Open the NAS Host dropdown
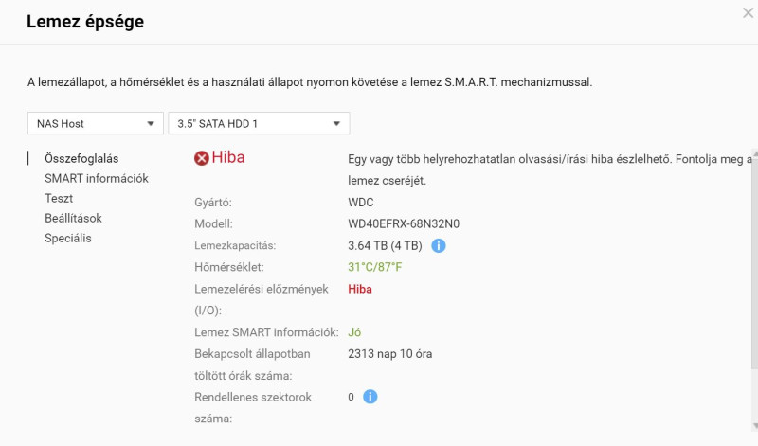The image size is (758, 446). [96, 123]
